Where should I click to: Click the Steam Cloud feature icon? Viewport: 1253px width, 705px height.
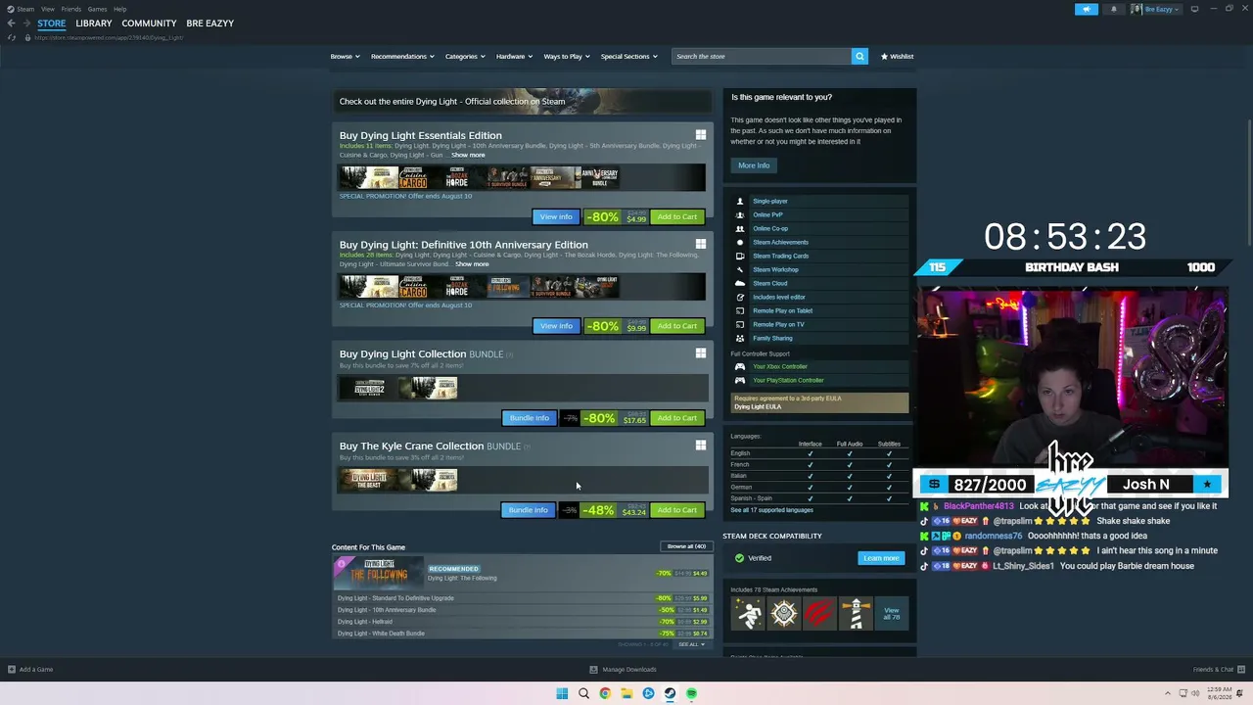[740, 283]
